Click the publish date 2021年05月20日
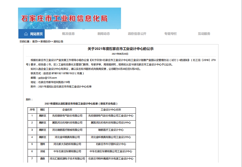The height and width of the screenshot is (167, 242). point(120,54)
